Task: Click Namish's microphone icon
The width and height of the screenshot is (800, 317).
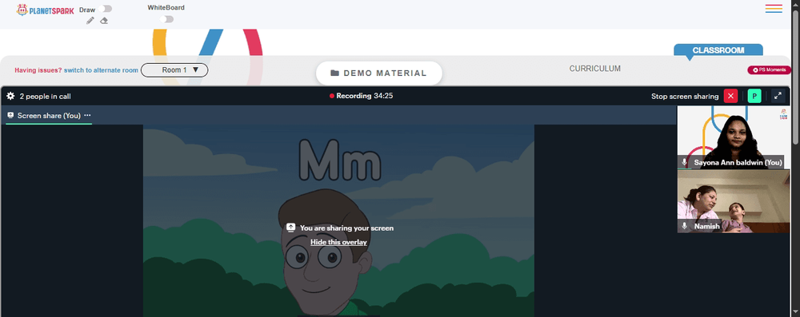Action: (x=684, y=226)
